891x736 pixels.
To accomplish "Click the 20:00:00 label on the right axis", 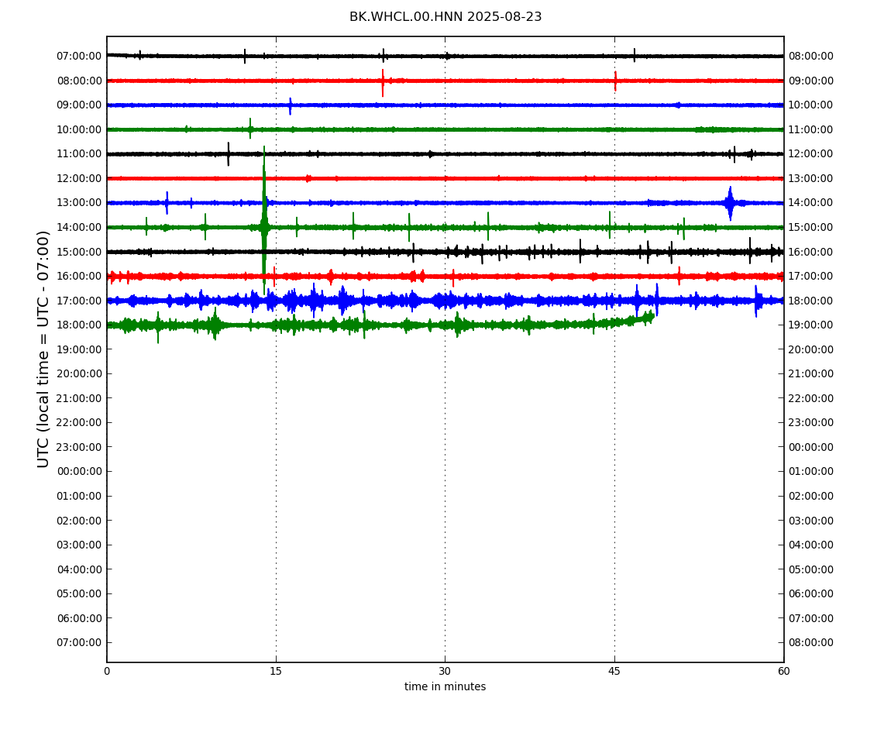I will pos(811,349).
